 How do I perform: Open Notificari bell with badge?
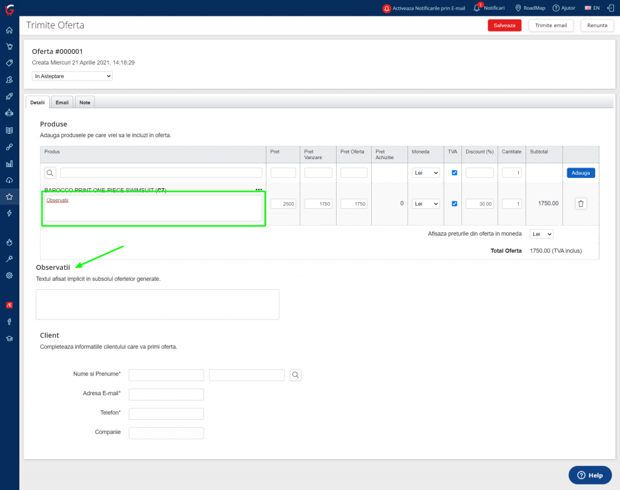[x=489, y=7]
